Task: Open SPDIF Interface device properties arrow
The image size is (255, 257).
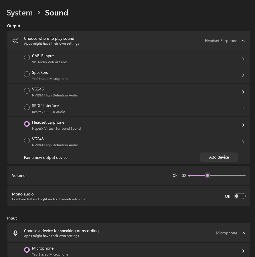Action: (243, 108)
